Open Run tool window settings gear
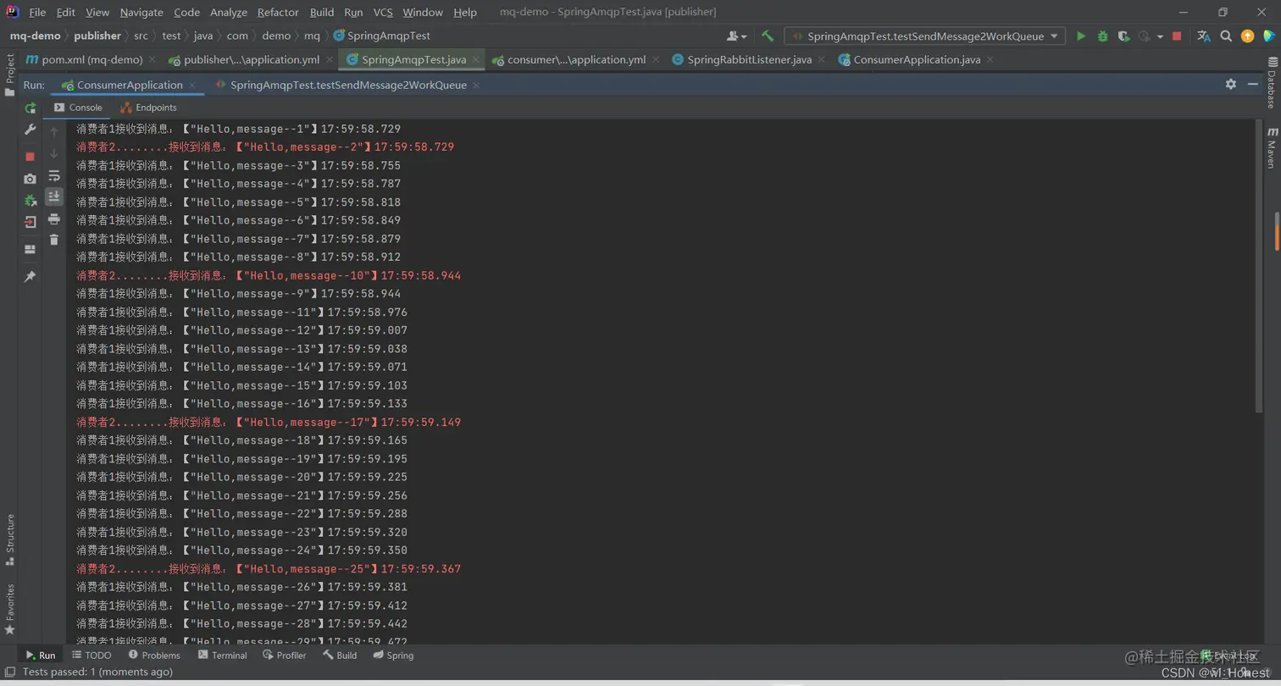Screen dimensions: 1281x686 coord(1231,85)
